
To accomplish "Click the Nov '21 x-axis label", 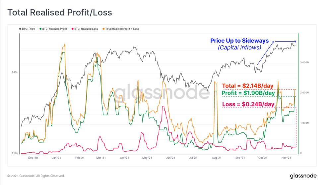I will tap(286, 158).
